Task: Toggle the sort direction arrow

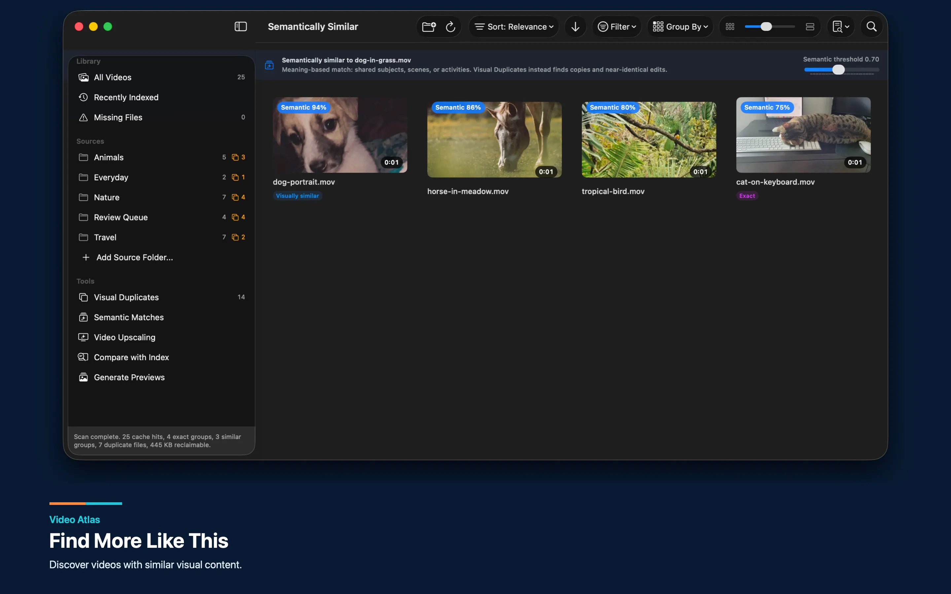Action: point(575,27)
